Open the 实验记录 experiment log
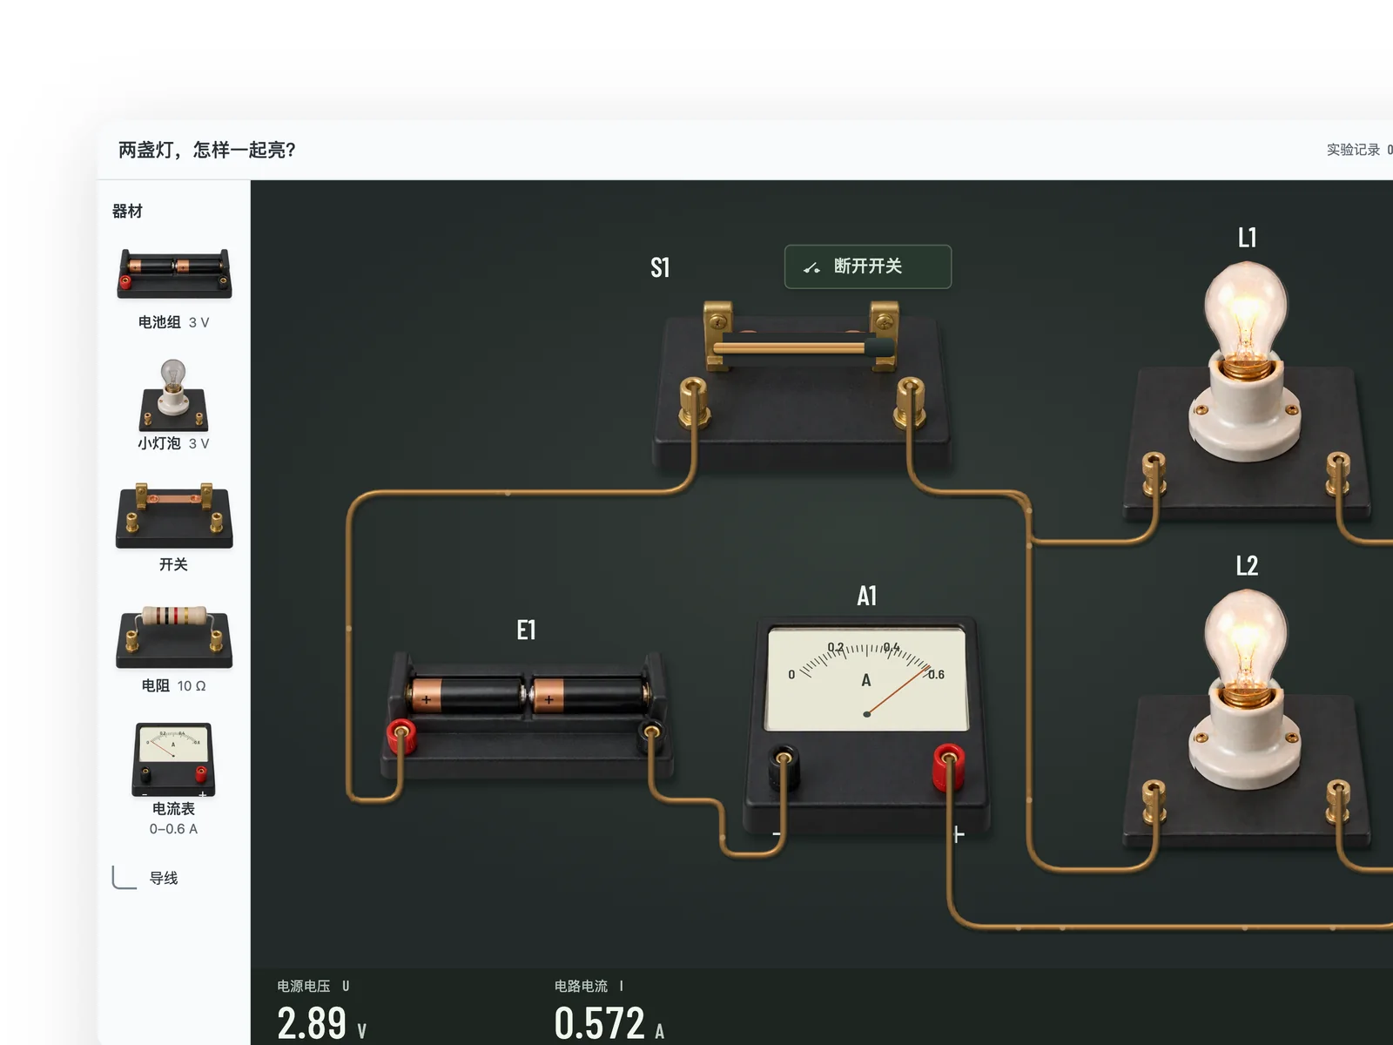This screenshot has width=1393, height=1045. point(1359,150)
